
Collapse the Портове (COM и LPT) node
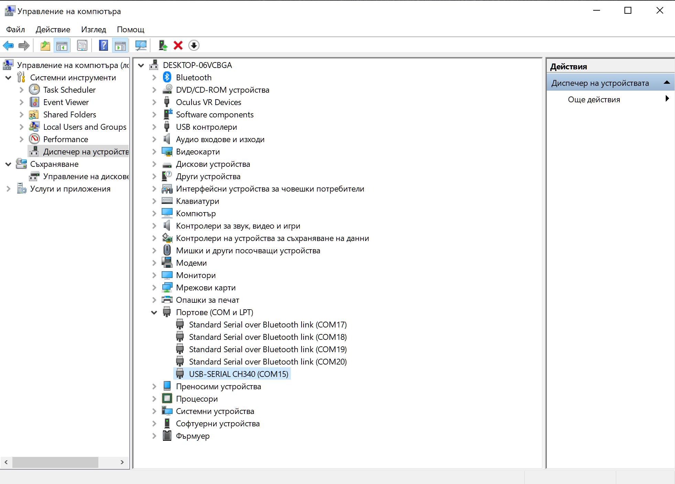point(154,312)
